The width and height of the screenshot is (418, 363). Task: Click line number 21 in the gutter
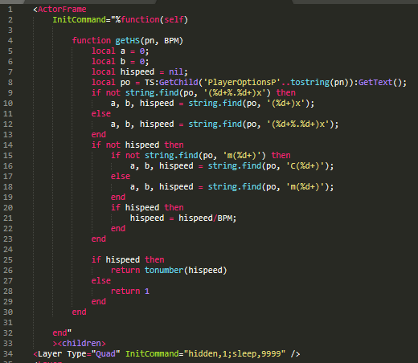[8, 218]
